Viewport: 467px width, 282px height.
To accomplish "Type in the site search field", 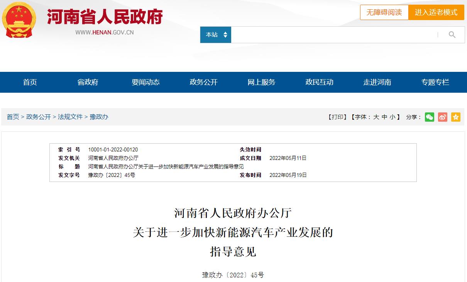I will click(x=334, y=35).
